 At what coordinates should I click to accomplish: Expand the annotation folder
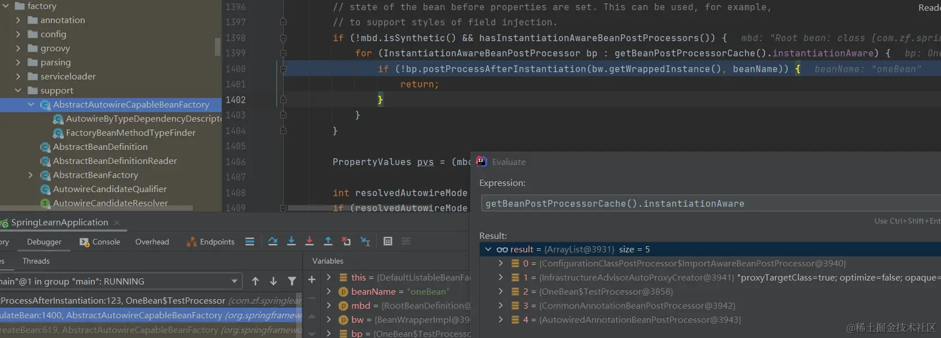click(18, 20)
